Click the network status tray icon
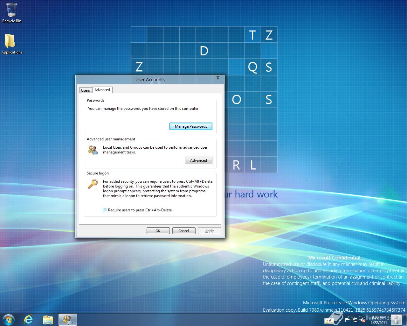Viewport: 407px width, 326px height. tap(355, 320)
